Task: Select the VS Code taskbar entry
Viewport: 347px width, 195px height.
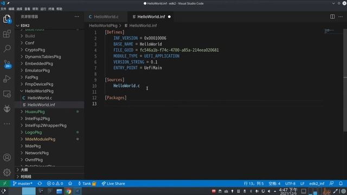Action: [78, 191]
